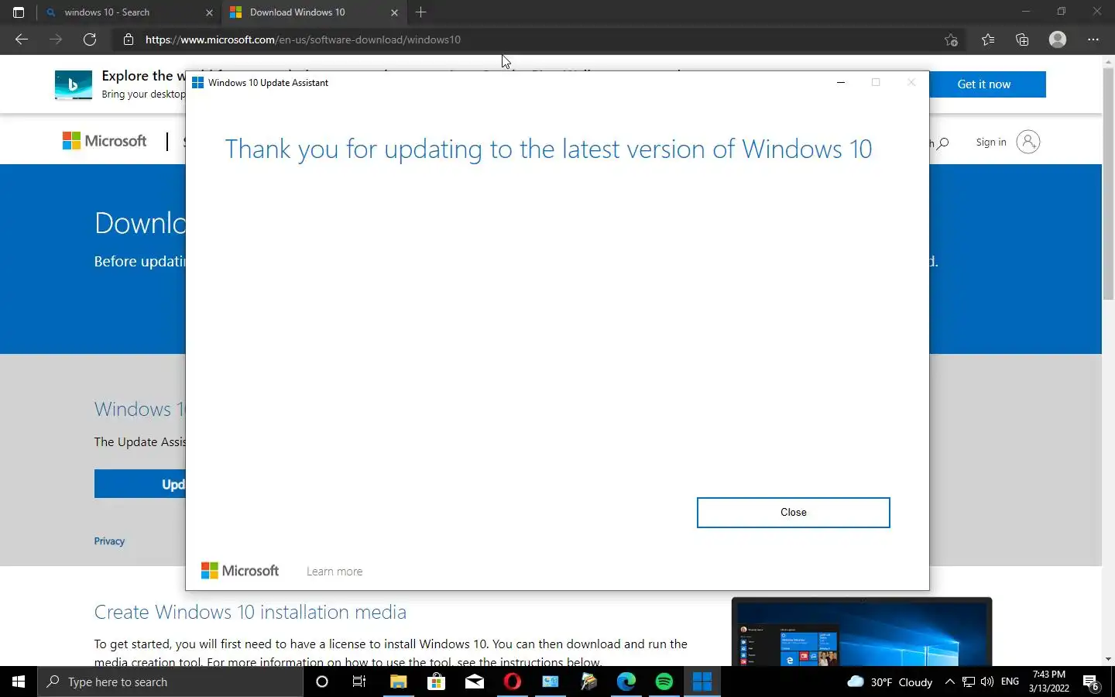Open the website search magnifier
Screen dimensions: 1115x697
click(942, 142)
